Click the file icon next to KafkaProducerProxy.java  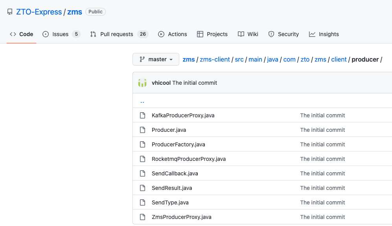(143, 115)
